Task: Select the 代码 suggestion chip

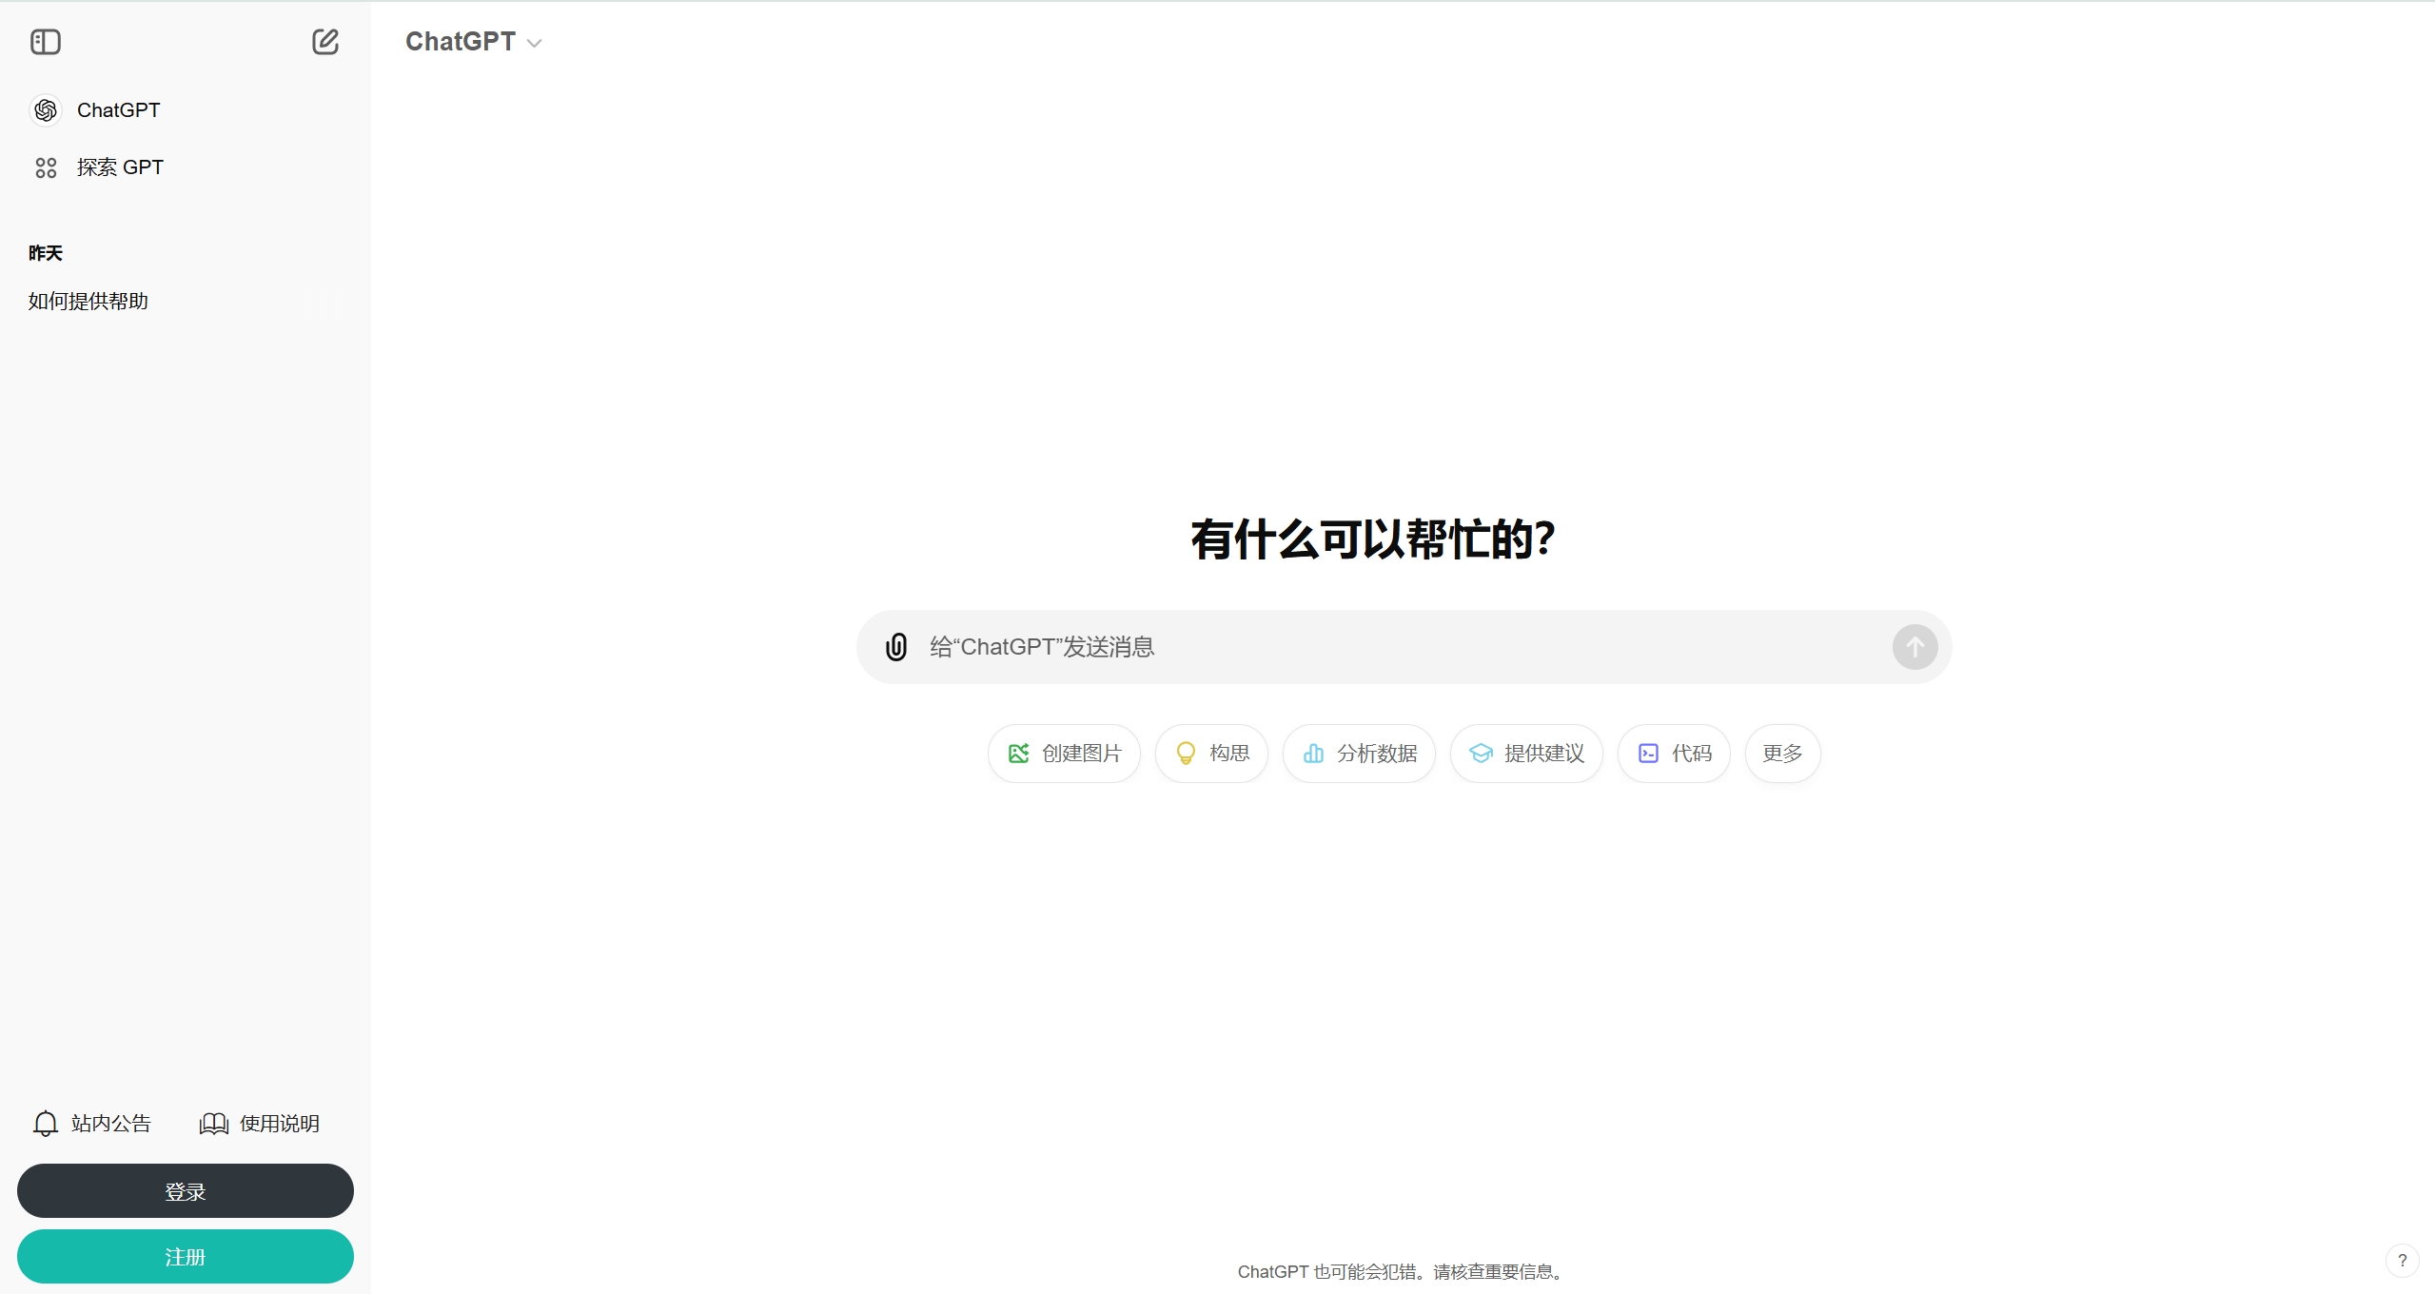Action: tap(1674, 754)
